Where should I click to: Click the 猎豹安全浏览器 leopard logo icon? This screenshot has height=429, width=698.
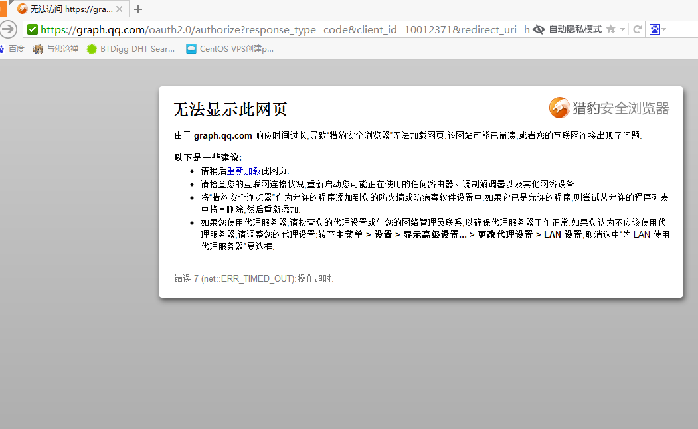(559, 108)
